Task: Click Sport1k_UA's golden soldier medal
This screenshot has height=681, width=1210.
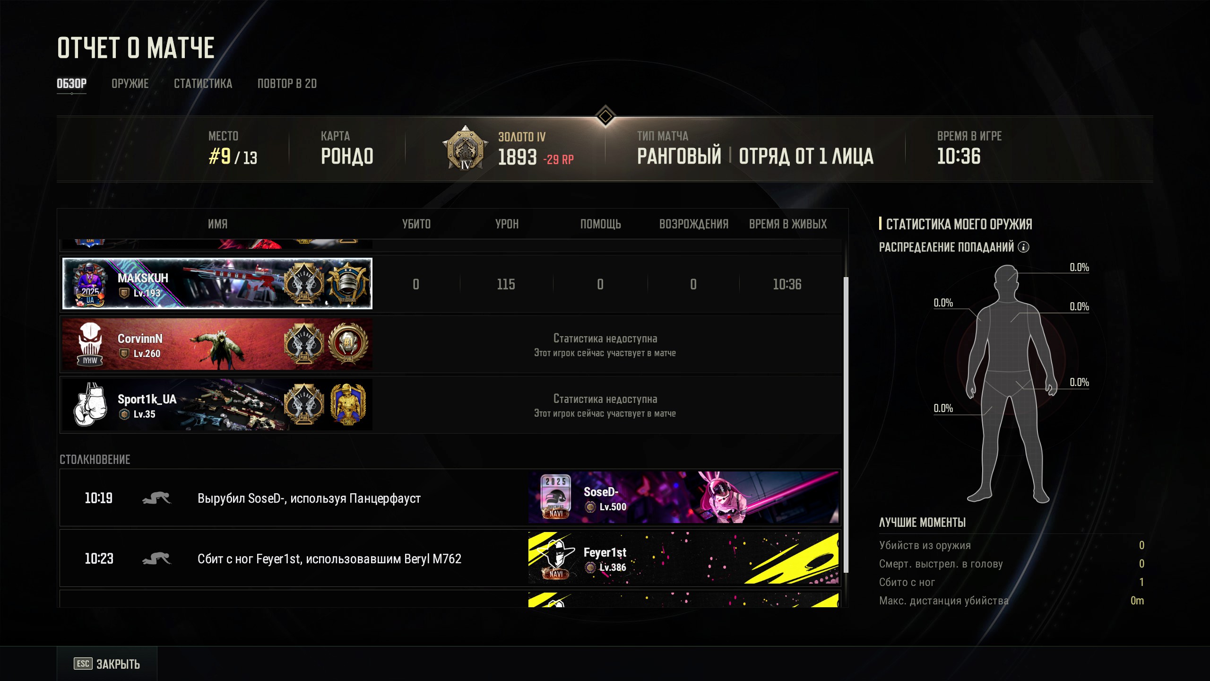Action: click(x=348, y=405)
